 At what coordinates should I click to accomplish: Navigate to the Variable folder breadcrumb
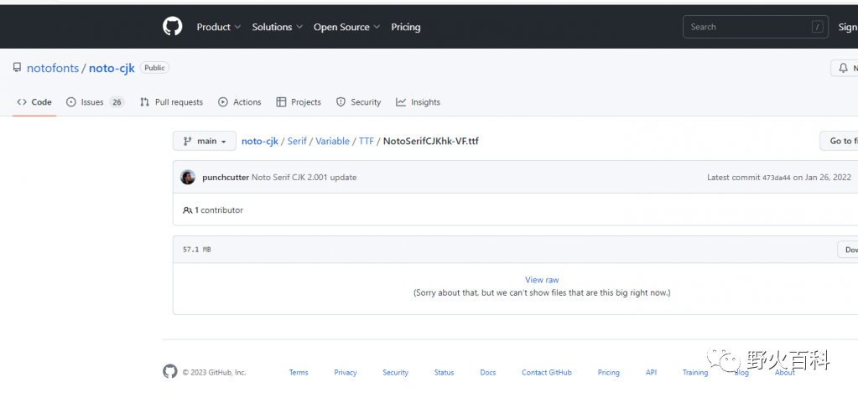[x=333, y=141]
